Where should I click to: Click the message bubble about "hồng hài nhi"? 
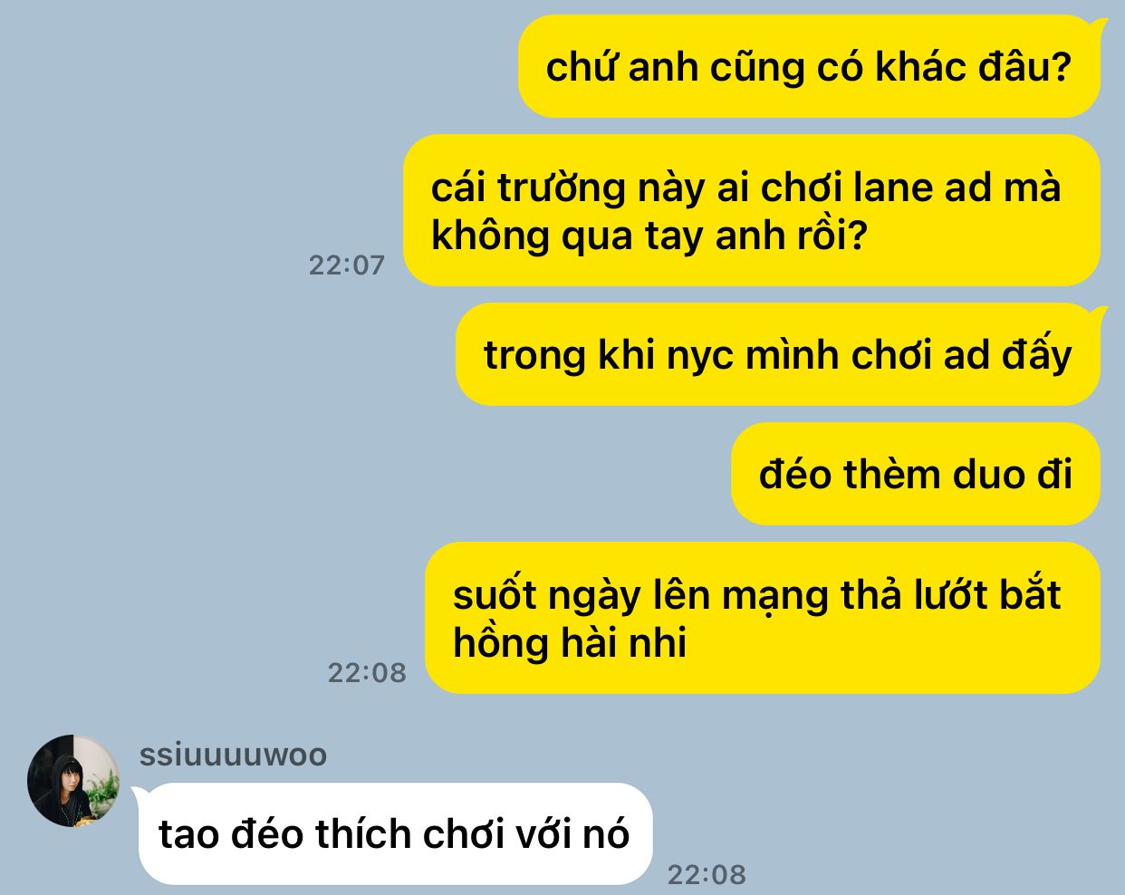[x=762, y=618]
